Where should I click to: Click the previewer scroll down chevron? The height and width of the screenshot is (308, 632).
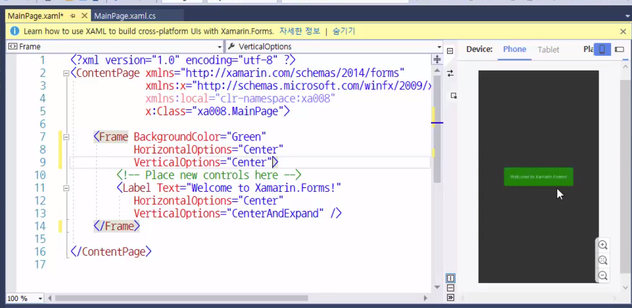pos(626,288)
